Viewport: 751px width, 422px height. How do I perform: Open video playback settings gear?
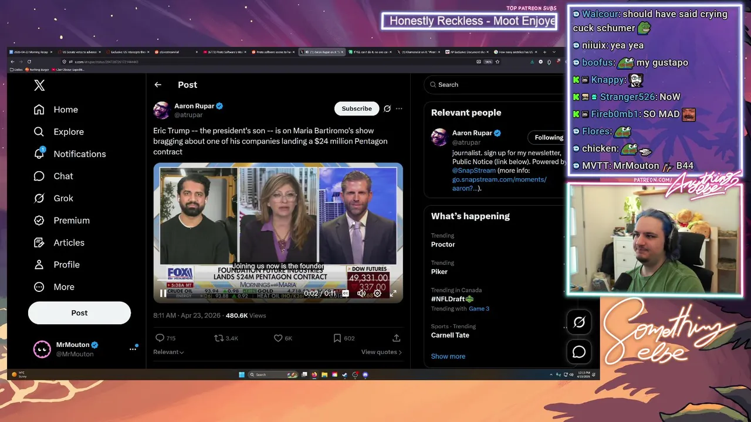(x=377, y=294)
